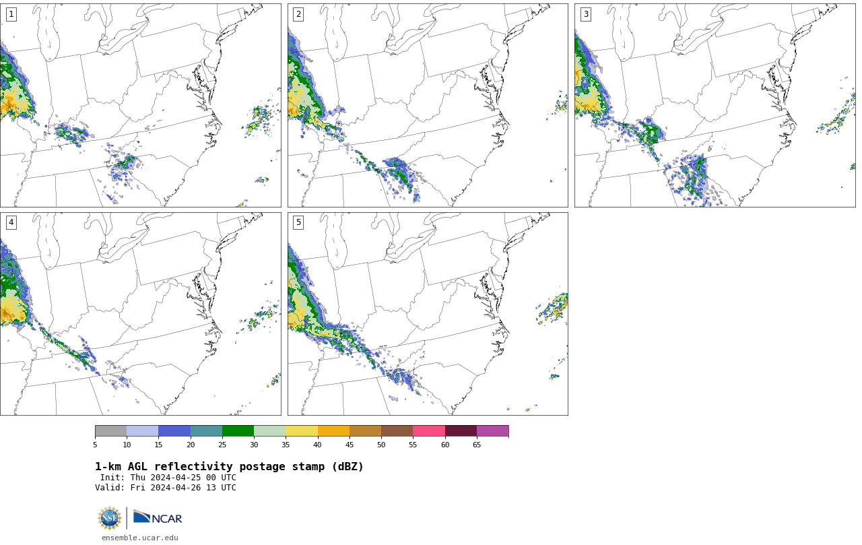Screen dimensions: 862x545
Task: Click the NSF logo icon
Action: tap(110, 518)
